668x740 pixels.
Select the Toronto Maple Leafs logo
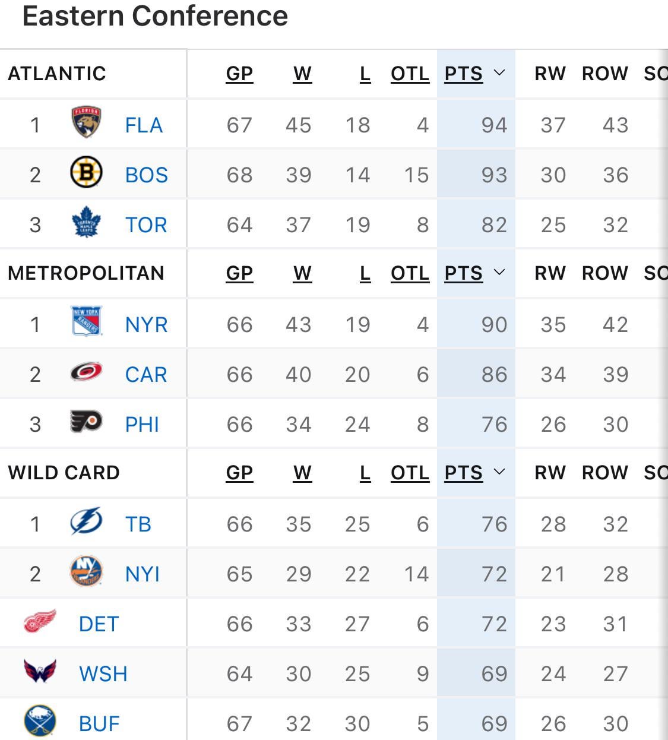click(86, 223)
